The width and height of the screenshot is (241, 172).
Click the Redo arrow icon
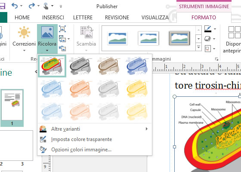pyautogui.click(x=32, y=6)
